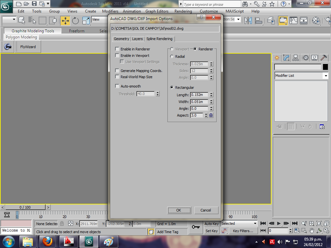Image resolution: width=331 pixels, height=248 pixels.
Task: Tick Generate Mapping Coords checkbox
Action: click(x=117, y=70)
